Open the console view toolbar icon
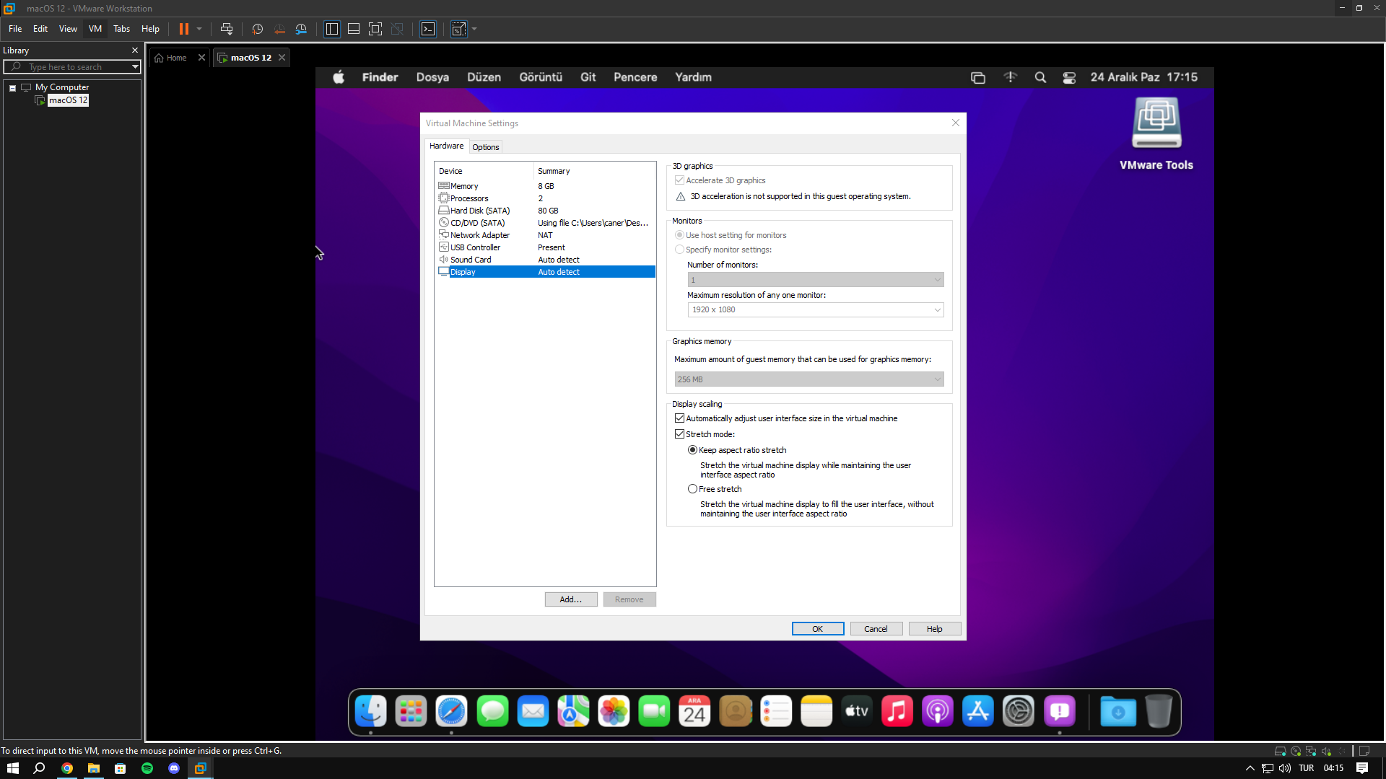The image size is (1386, 779). (x=428, y=29)
